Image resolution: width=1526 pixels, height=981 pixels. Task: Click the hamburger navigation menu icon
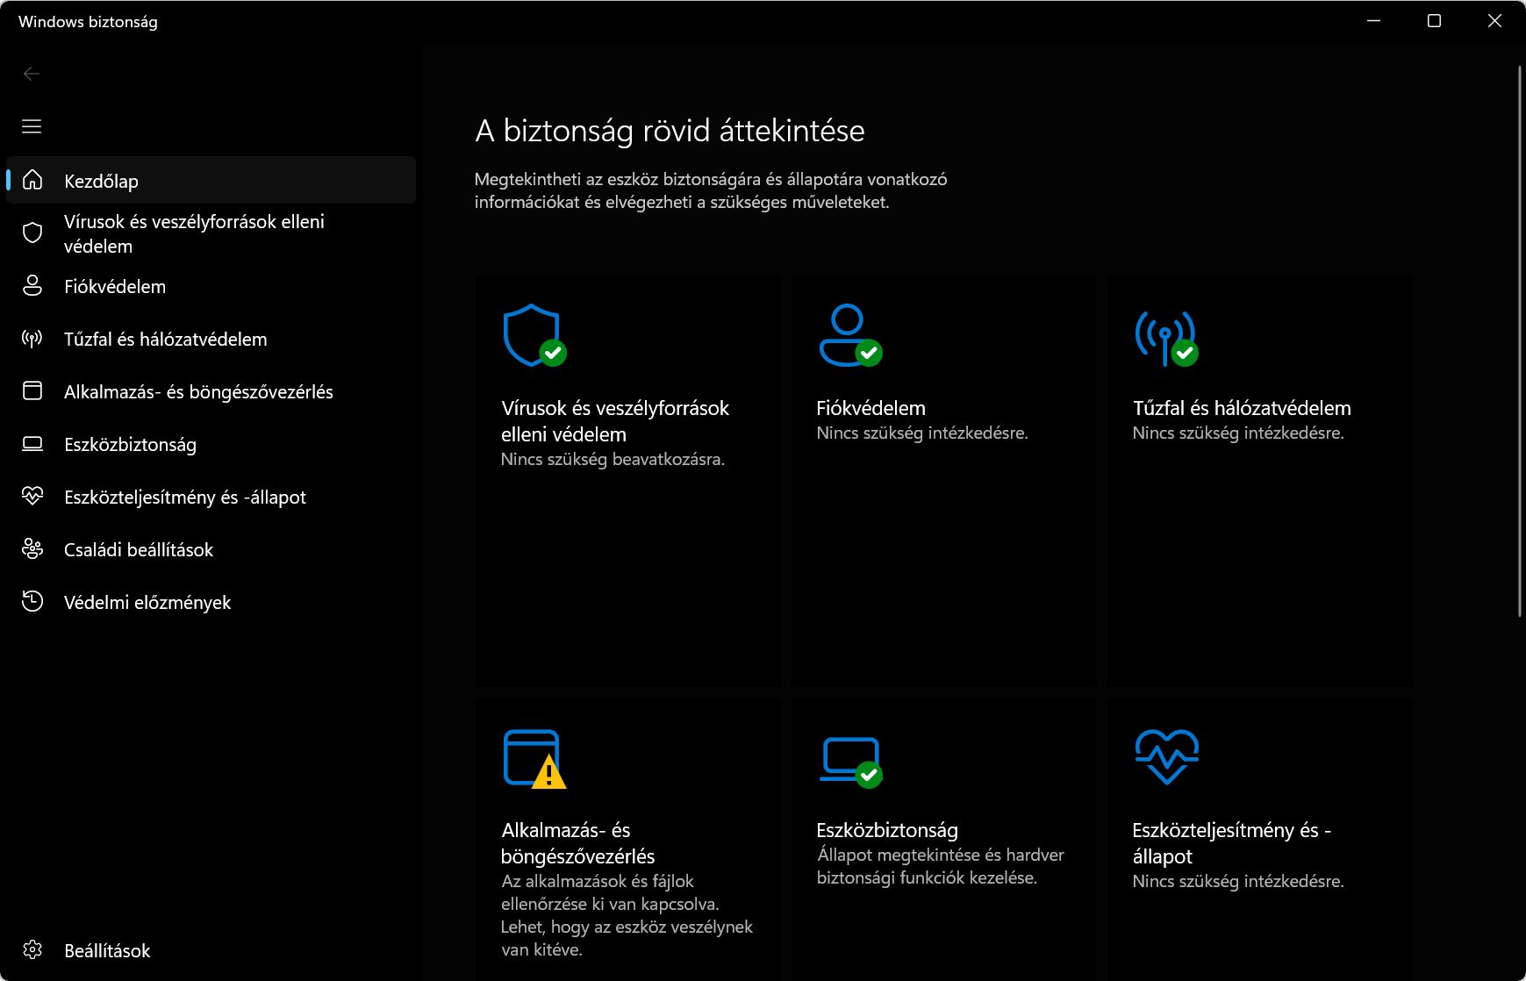32,126
